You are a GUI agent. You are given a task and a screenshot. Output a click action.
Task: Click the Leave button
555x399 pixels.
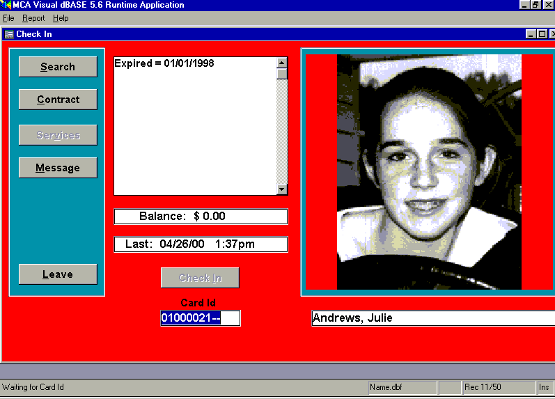(58, 274)
